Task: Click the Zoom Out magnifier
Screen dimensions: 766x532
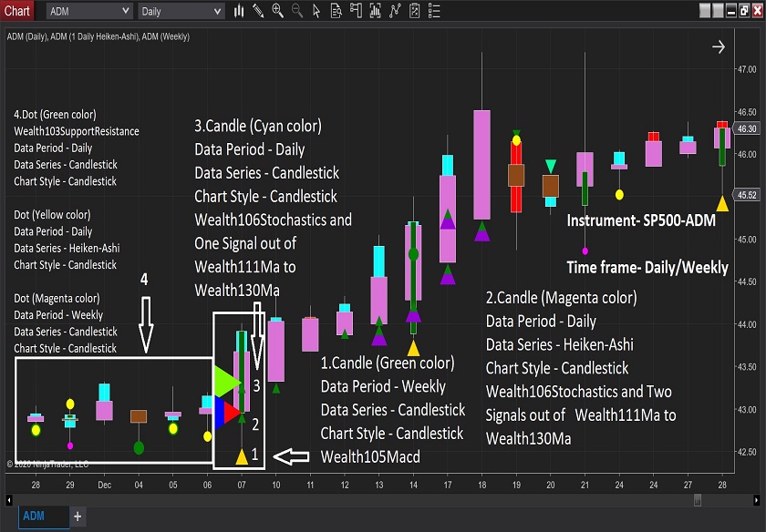Action: (297, 11)
